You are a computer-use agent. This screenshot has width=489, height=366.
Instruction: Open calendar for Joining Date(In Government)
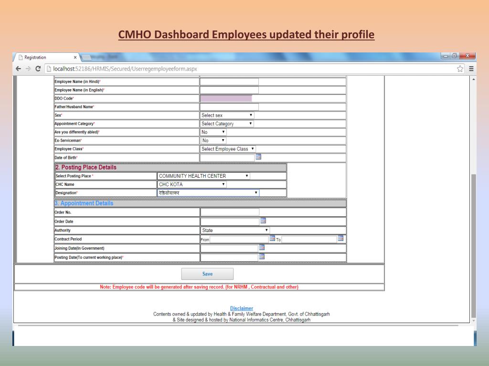point(262,247)
